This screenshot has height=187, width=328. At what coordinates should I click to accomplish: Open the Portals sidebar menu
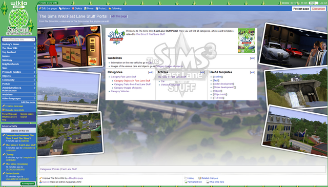point(18,84)
